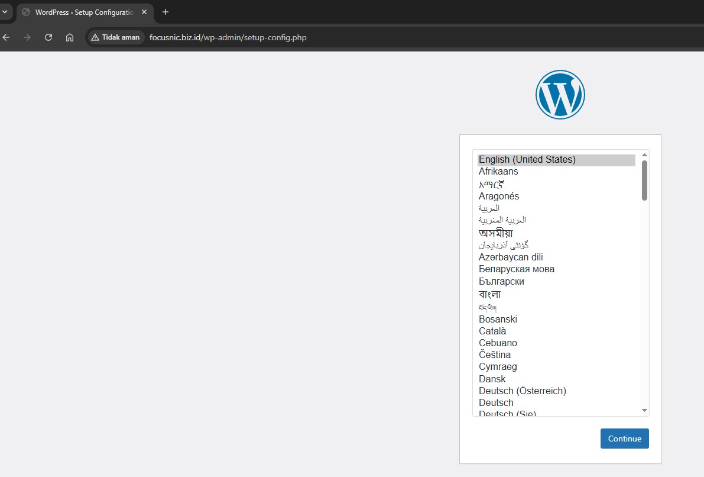This screenshot has width=704, height=477.
Task: Show the 'Tidak aman' site security info
Action: click(115, 37)
